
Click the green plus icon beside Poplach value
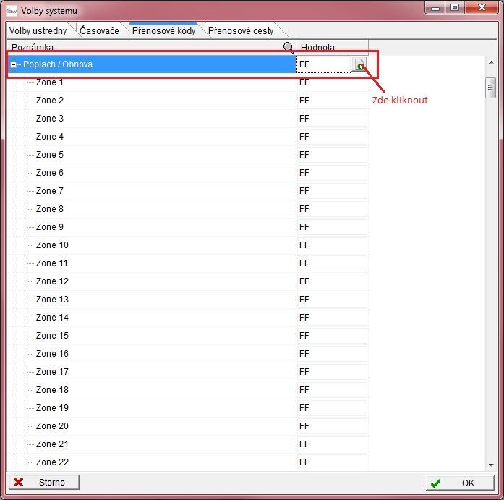click(x=360, y=65)
